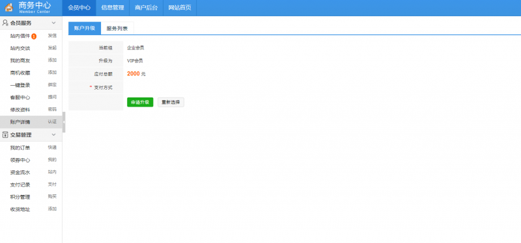The width and height of the screenshot is (521, 243).
Task: Collapse the sidebar with the handle arrow
Action: [64, 122]
